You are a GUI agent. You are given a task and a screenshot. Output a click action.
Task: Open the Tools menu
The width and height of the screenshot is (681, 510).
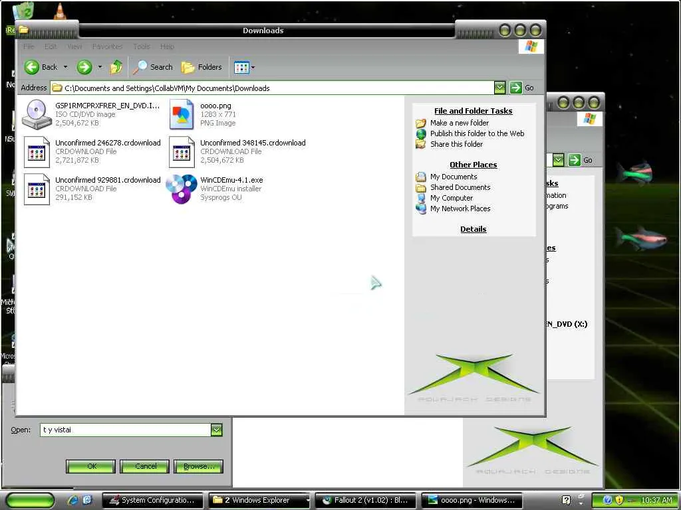click(x=142, y=46)
